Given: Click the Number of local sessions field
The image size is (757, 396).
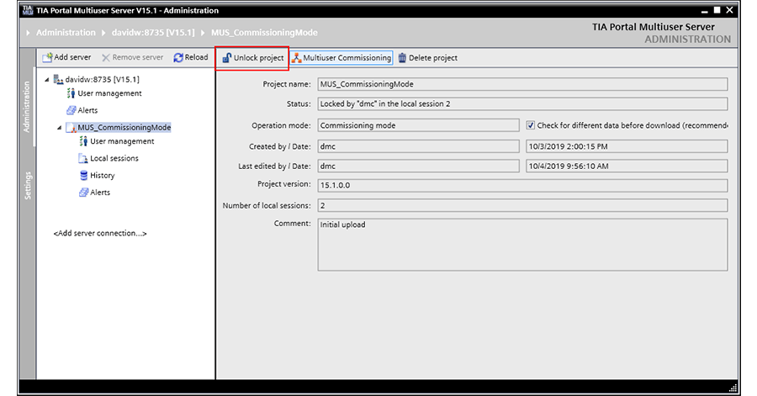Looking at the screenshot, I should click(x=522, y=205).
